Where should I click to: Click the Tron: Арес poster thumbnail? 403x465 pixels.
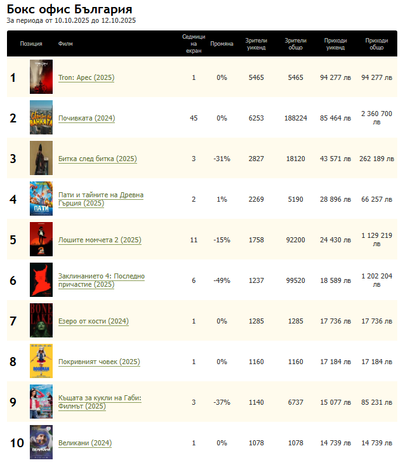coord(41,77)
